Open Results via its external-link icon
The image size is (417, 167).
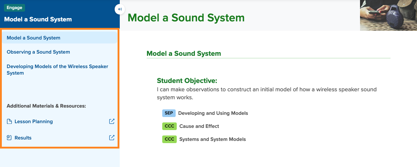(x=112, y=138)
